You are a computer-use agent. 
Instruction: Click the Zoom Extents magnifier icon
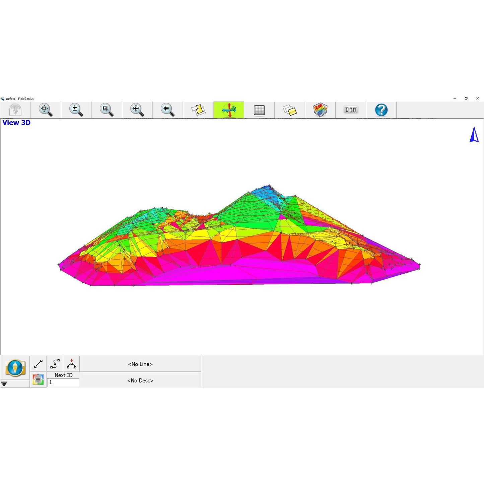point(46,110)
